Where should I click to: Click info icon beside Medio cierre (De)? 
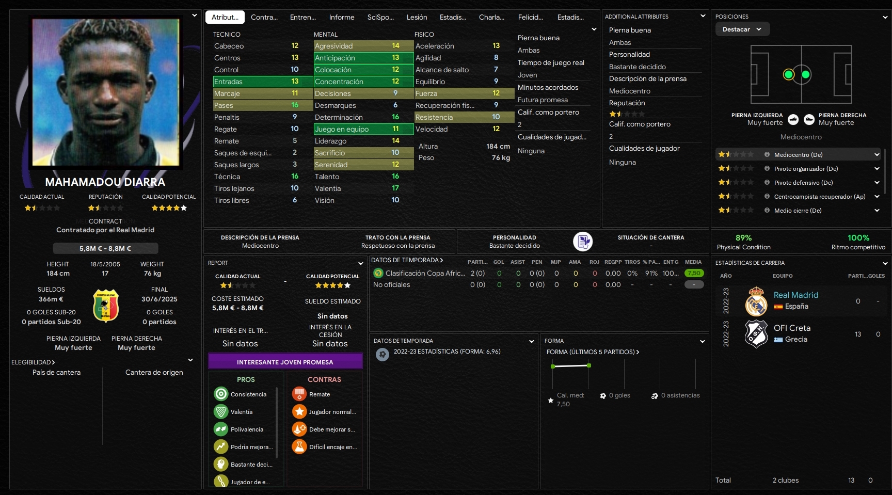[x=767, y=210]
